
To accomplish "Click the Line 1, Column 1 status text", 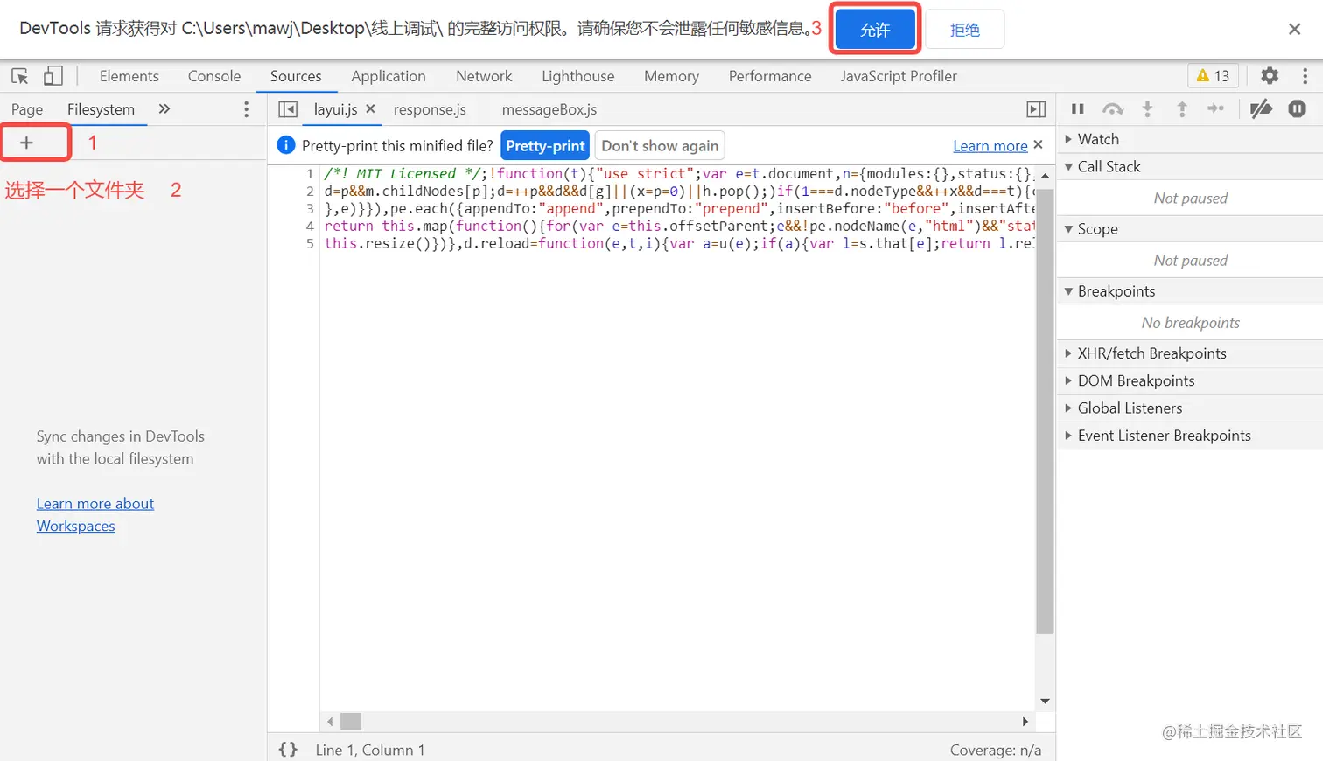I will [x=370, y=750].
